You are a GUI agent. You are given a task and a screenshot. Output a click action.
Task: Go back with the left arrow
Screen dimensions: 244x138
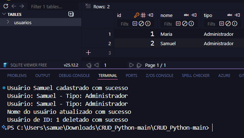click(x=14, y=6)
